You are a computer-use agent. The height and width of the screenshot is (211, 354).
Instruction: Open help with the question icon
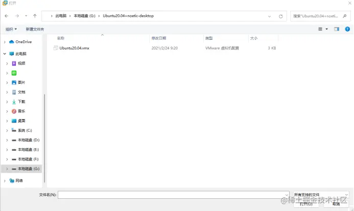pos(347,29)
